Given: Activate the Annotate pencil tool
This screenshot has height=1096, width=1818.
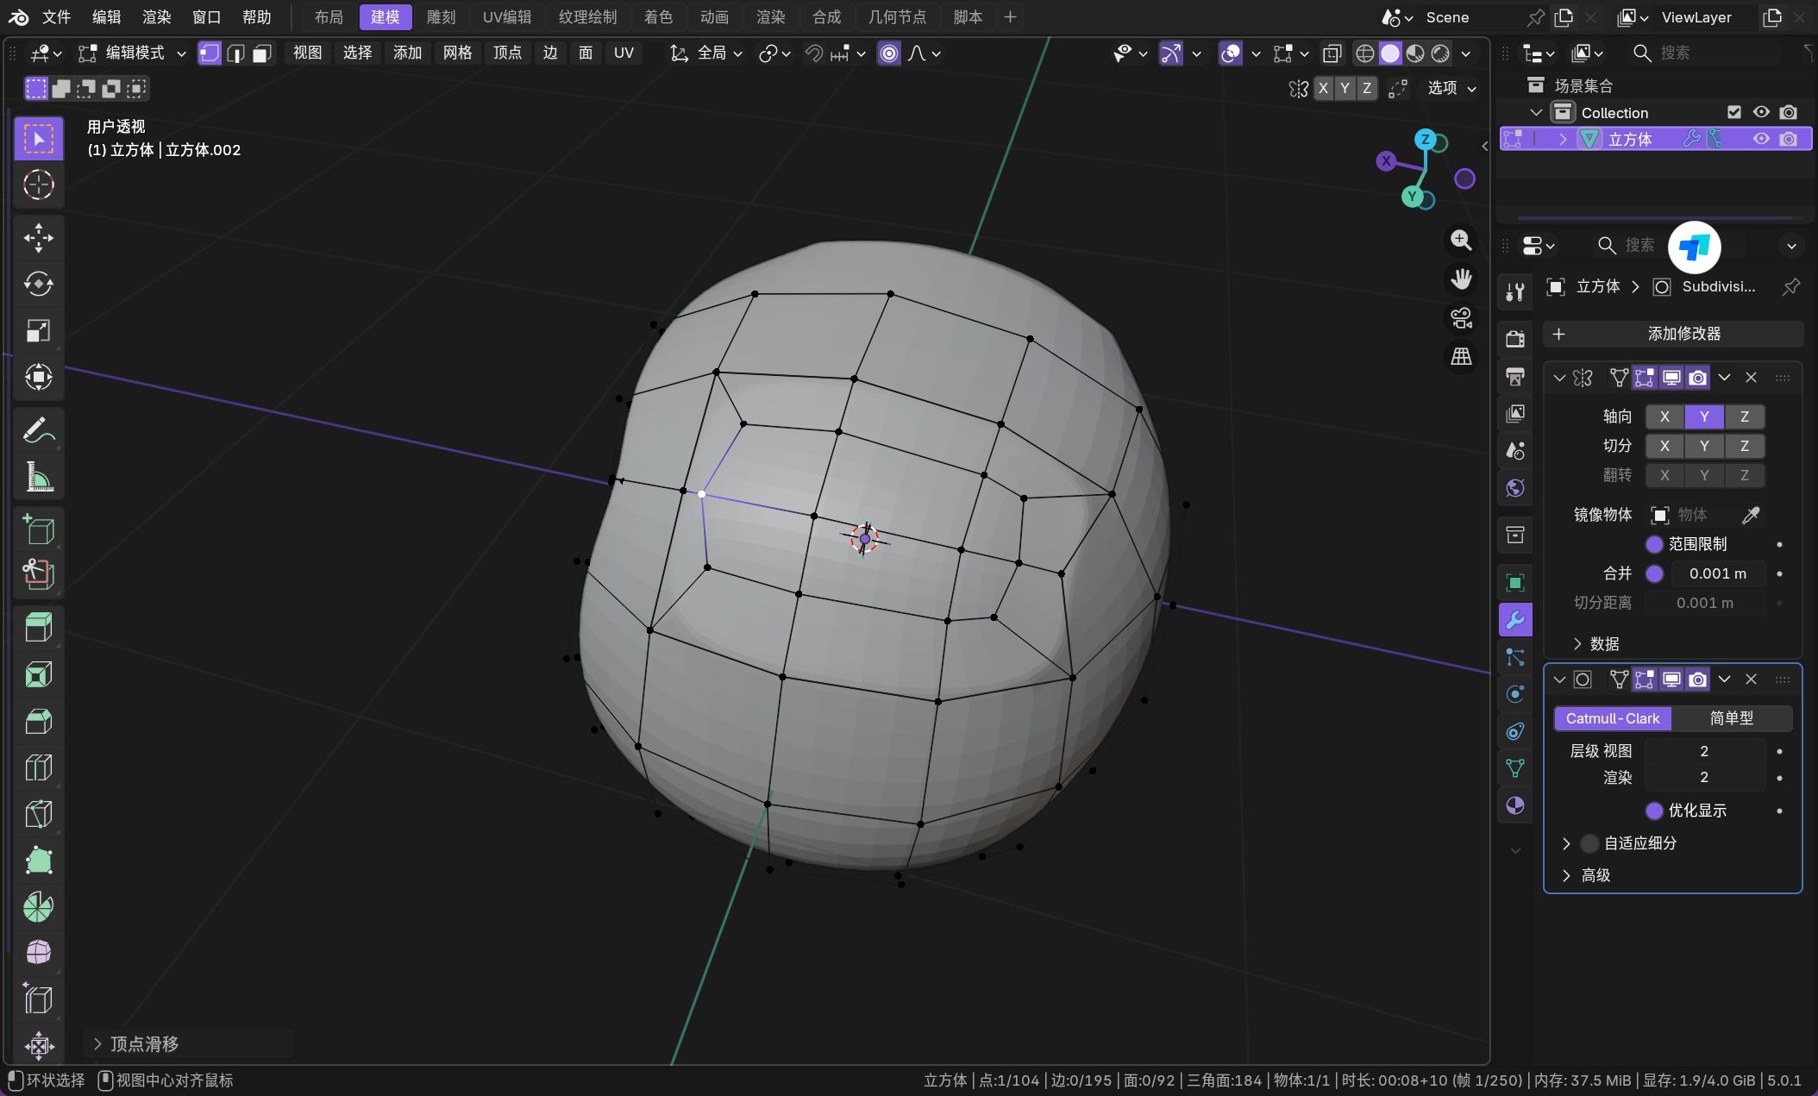Looking at the screenshot, I should coord(38,429).
